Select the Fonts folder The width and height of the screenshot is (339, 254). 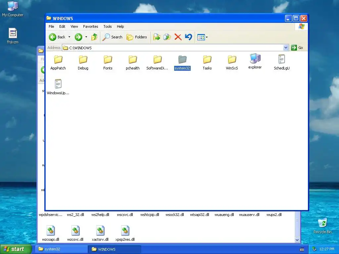(108, 62)
